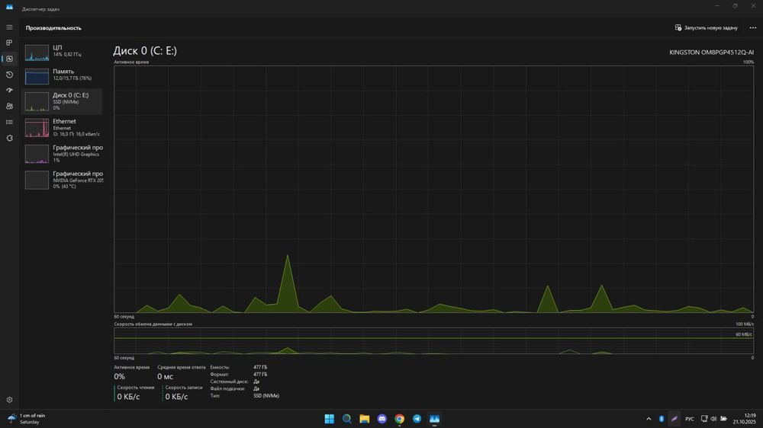Select the ЦП performance item

pos(63,52)
